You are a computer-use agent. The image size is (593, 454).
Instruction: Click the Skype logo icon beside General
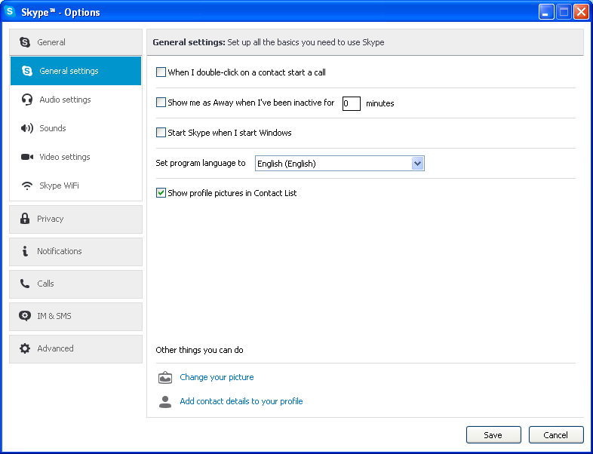coord(25,42)
